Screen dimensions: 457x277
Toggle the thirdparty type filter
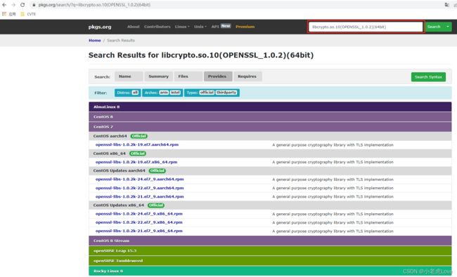coord(226,93)
